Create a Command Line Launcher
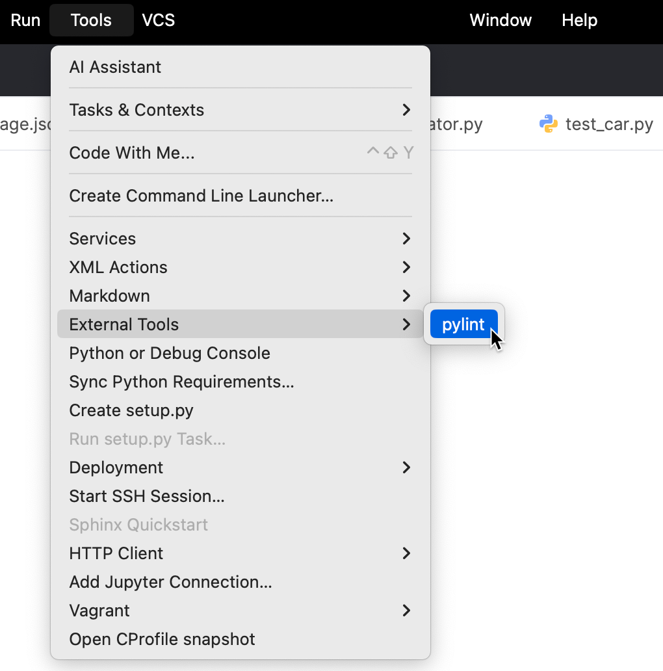The image size is (663, 671). click(x=201, y=196)
